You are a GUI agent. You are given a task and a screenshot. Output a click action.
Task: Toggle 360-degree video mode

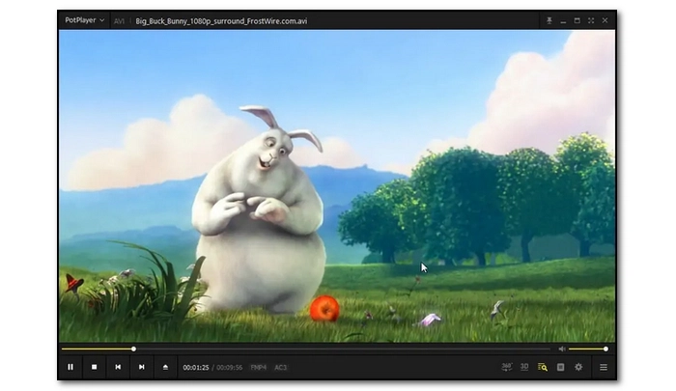[507, 367]
